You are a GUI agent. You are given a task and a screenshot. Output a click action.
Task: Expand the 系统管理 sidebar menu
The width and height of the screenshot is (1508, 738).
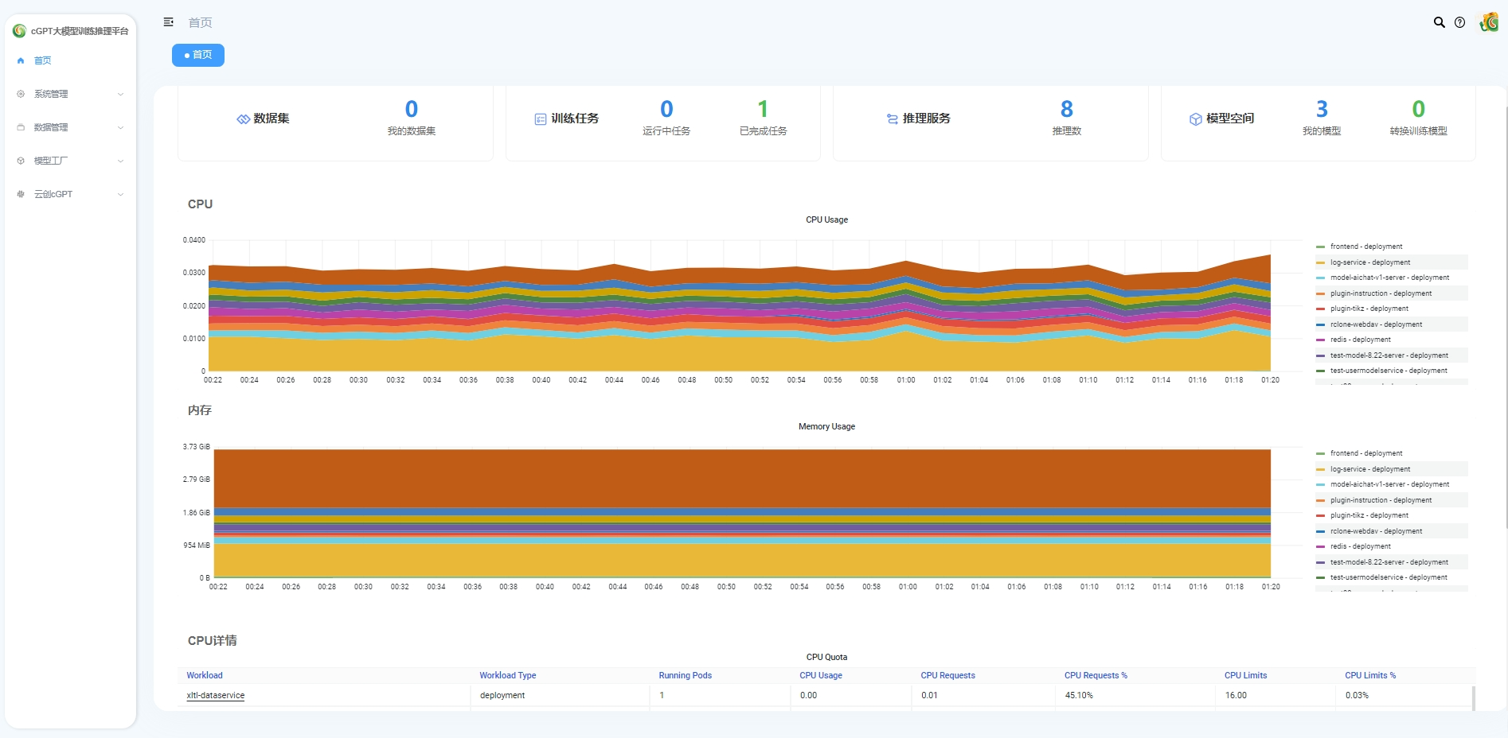tap(70, 94)
